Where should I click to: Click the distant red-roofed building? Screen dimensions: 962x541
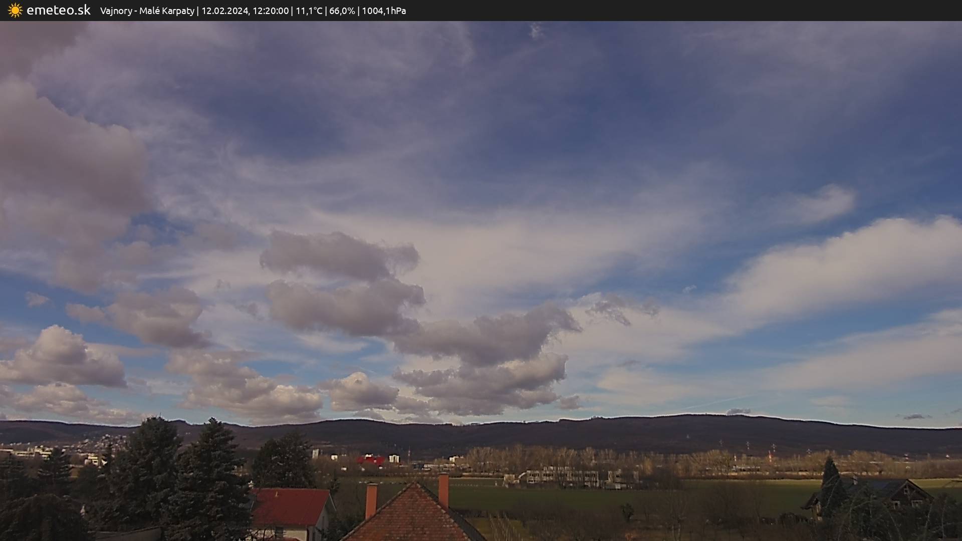pos(371,459)
